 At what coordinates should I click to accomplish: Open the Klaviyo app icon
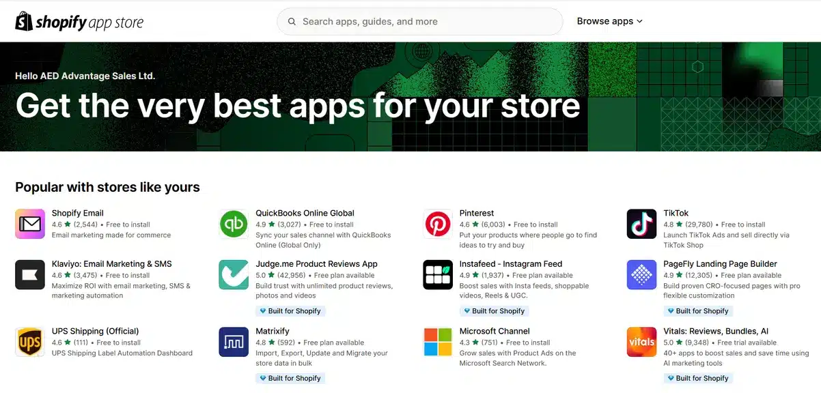(x=30, y=274)
